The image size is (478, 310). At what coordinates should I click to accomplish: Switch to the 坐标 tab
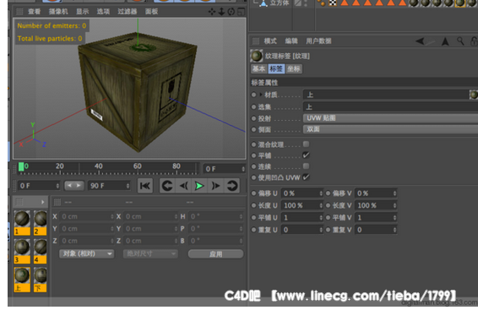coord(294,69)
